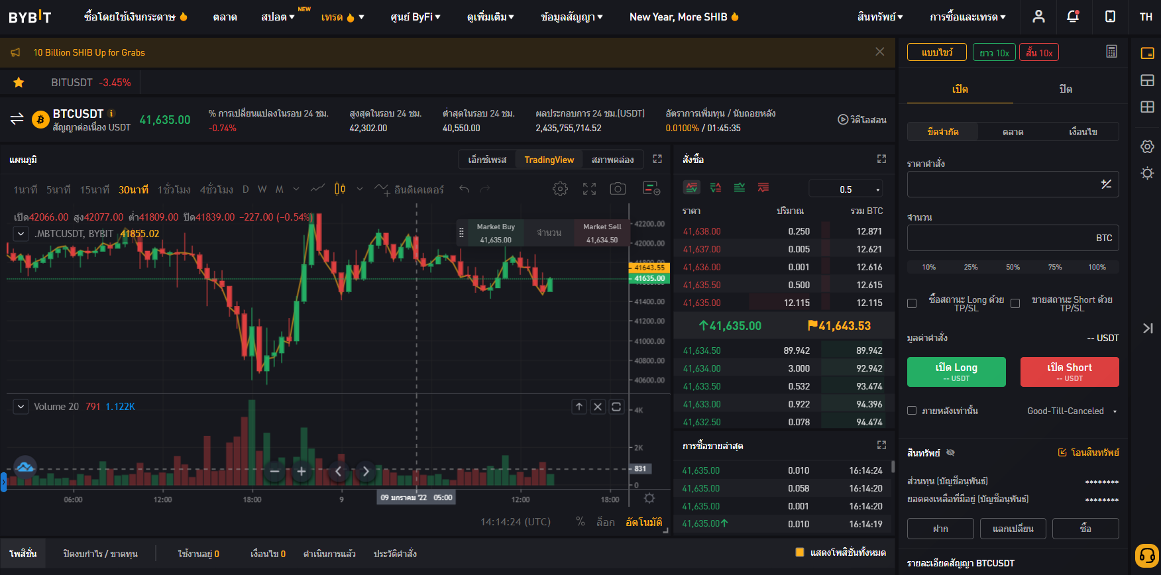Open customer support headset icon

1146,555
